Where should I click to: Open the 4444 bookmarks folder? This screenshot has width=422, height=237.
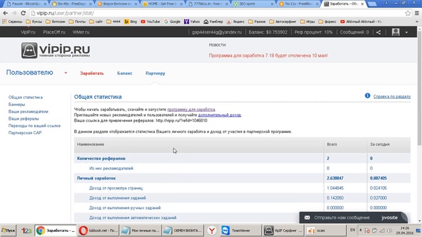[x=113, y=22]
